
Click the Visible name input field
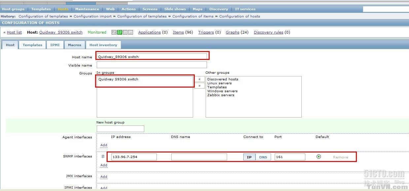[152, 65]
